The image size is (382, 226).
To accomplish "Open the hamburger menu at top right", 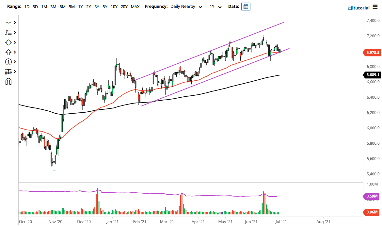I will tap(375, 7).
